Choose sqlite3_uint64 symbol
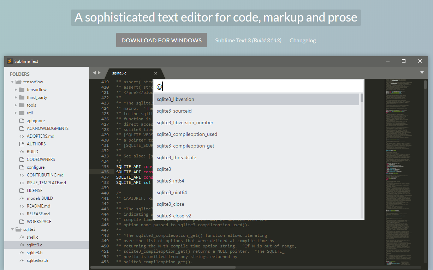Viewport: 433px width, 270px height. pos(256,192)
